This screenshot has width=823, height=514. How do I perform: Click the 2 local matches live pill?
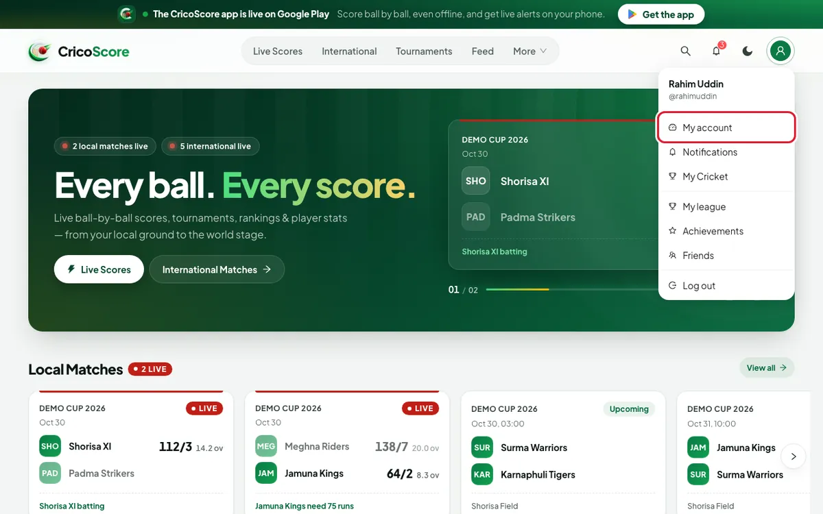pos(105,146)
